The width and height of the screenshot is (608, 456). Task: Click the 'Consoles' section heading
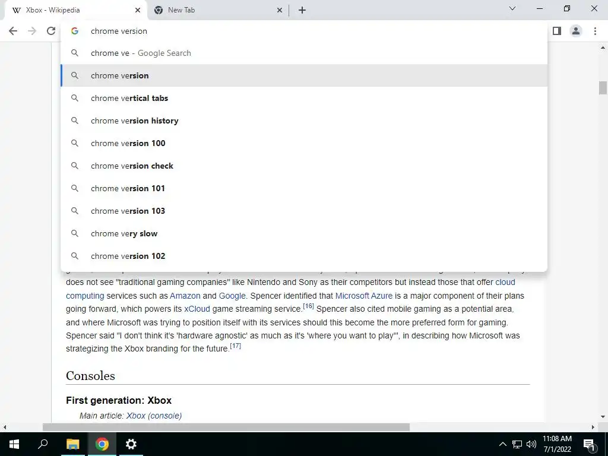coord(90,376)
